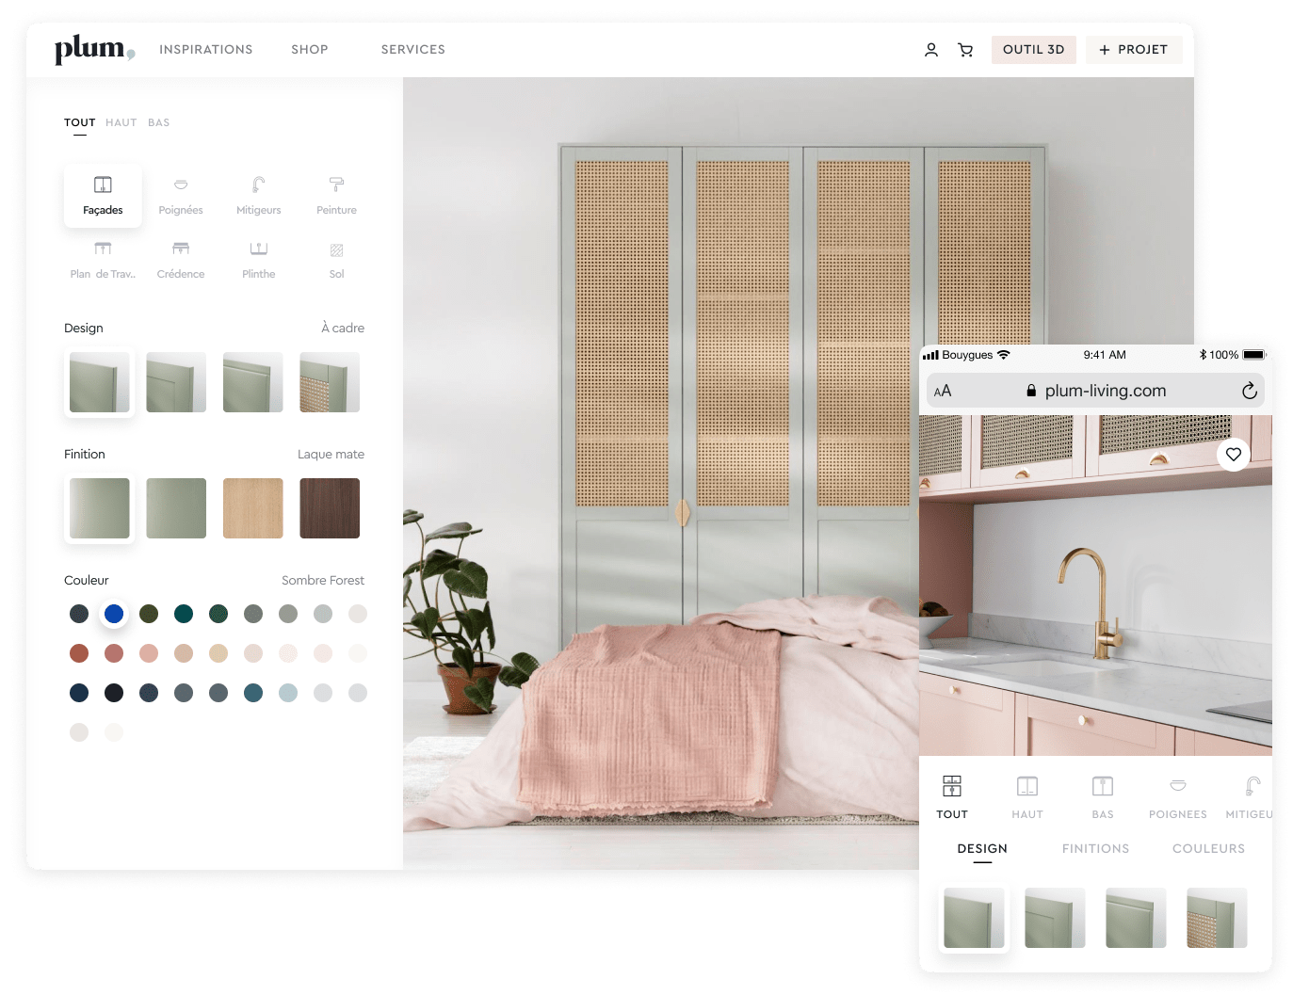This screenshot has width=1309, height=995.
Task: Select the Plinthe category
Action: click(259, 260)
